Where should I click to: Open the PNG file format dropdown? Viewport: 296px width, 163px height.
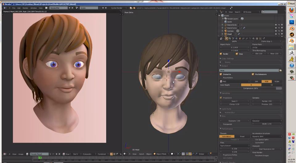(235, 81)
